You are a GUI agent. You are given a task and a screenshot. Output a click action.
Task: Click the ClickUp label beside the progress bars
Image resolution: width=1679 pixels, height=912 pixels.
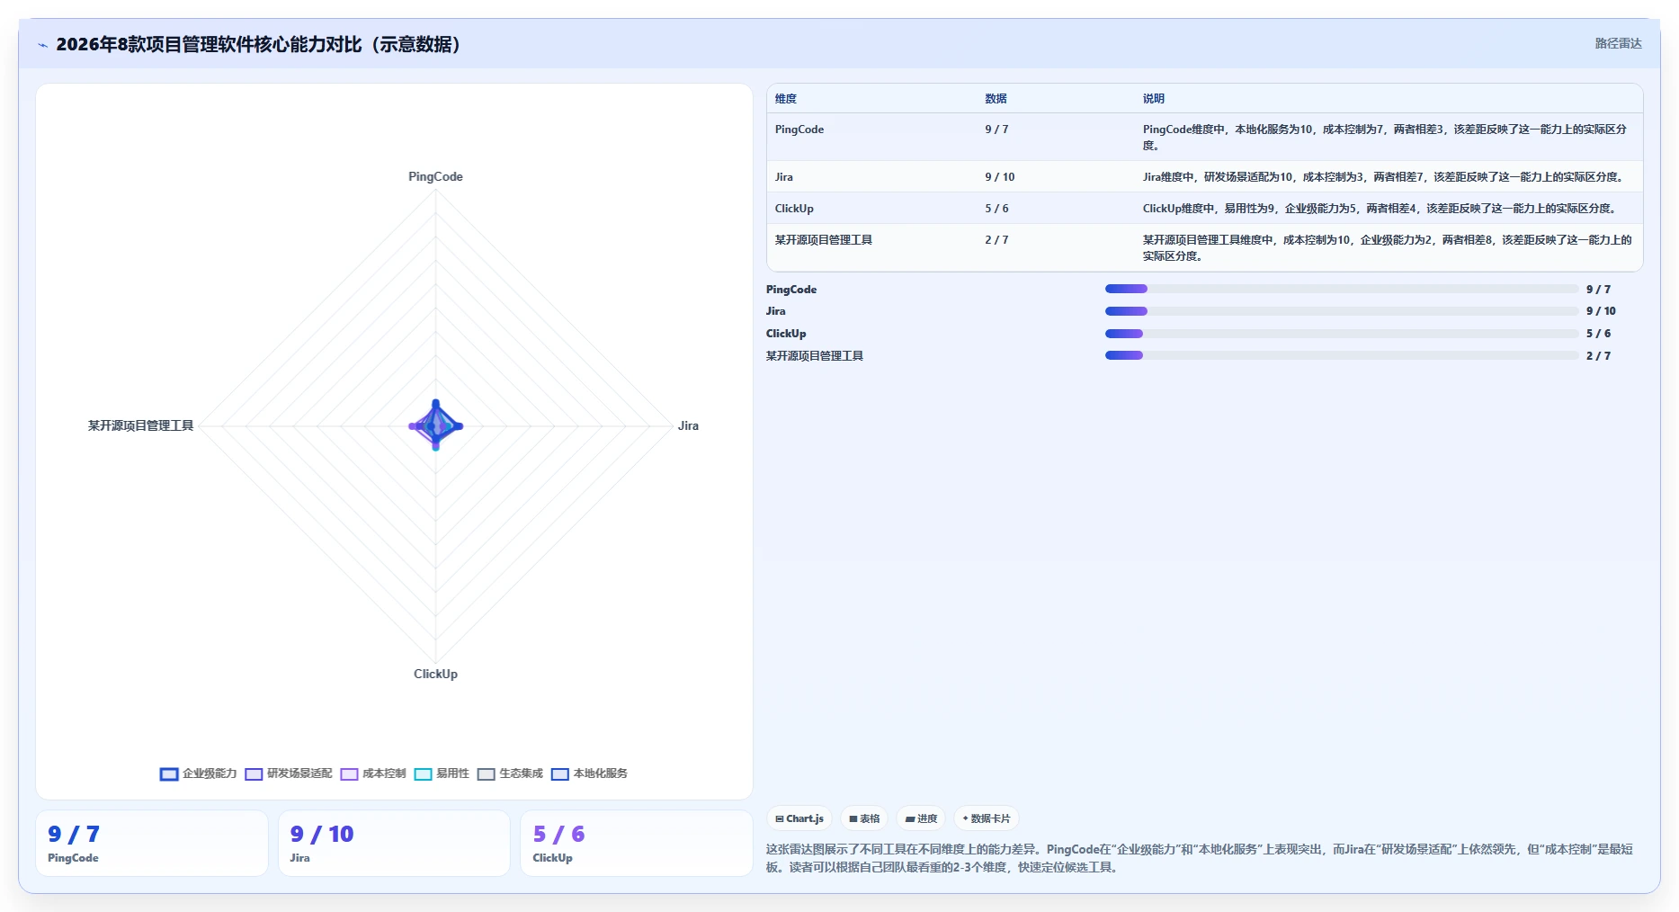(x=786, y=334)
